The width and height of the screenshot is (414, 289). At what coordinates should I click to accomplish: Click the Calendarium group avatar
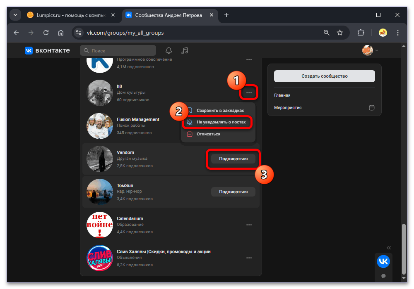100,225
